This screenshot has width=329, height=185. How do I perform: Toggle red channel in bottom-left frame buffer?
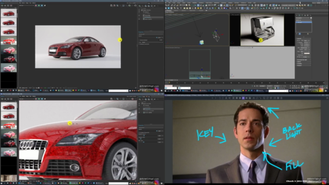36,99
